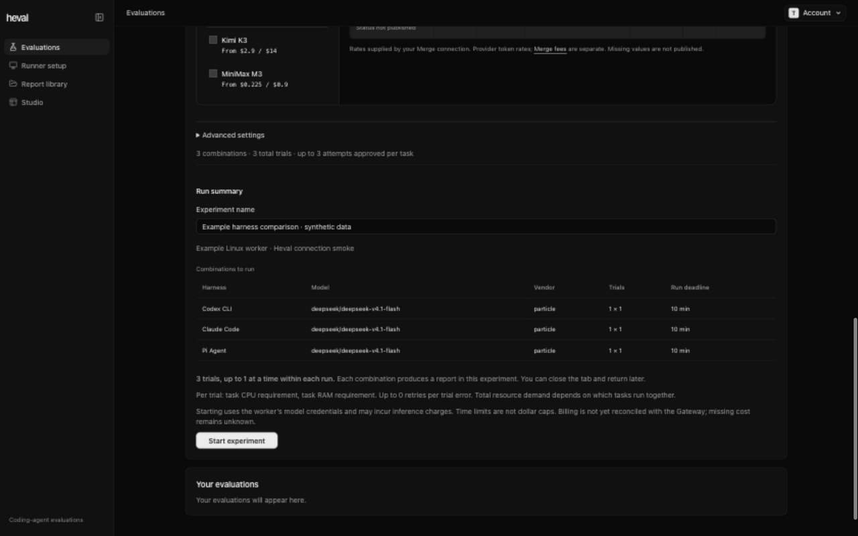Screen dimensions: 858x536
Task: Click the Your evaluations heading
Action: [x=227, y=484]
